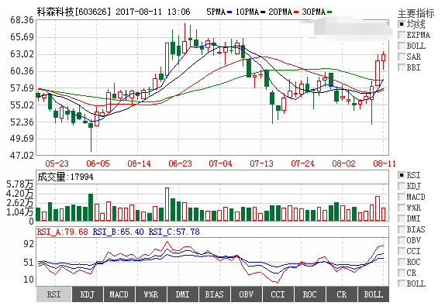Open the BOLL bottom tab
The height and width of the screenshot is (306, 445).
coord(374,294)
